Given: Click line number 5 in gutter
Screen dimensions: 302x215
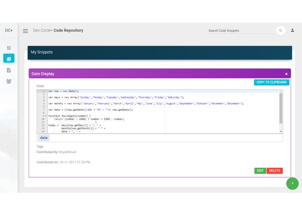Looking at the screenshot, I should (44, 104).
